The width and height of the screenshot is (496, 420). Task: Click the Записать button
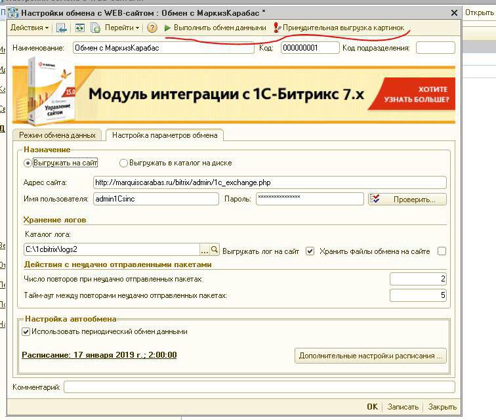(x=403, y=407)
